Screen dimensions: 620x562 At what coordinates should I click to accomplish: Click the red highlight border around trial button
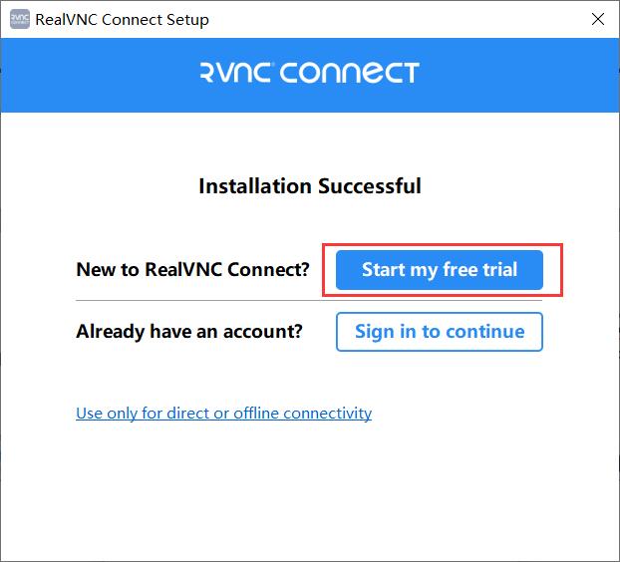point(443,245)
